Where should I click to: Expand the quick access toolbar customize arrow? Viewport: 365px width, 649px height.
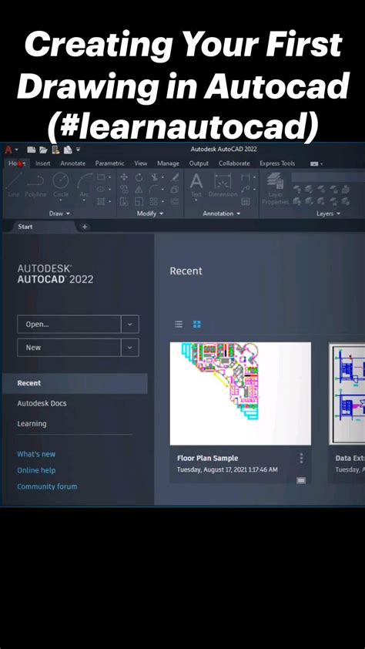pyautogui.click(x=78, y=150)
